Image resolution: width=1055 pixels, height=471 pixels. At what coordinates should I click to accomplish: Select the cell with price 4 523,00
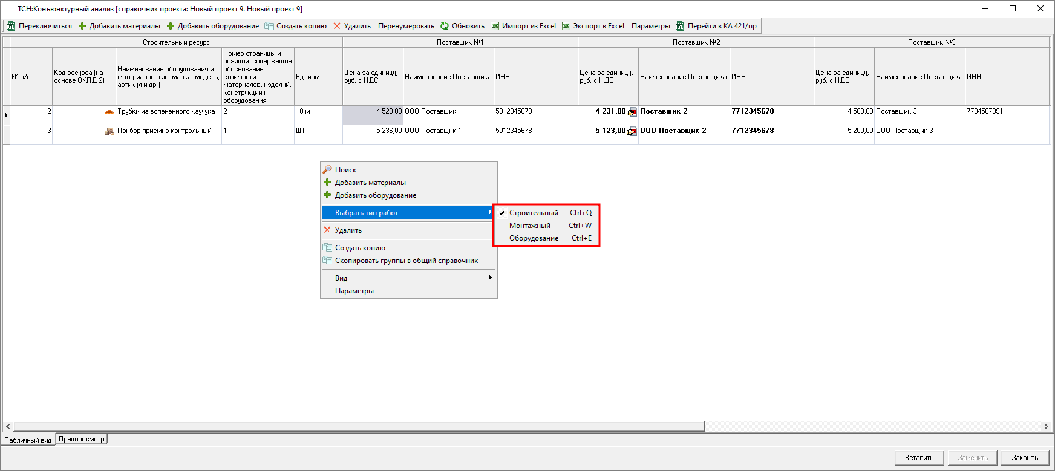coord(373,115)
